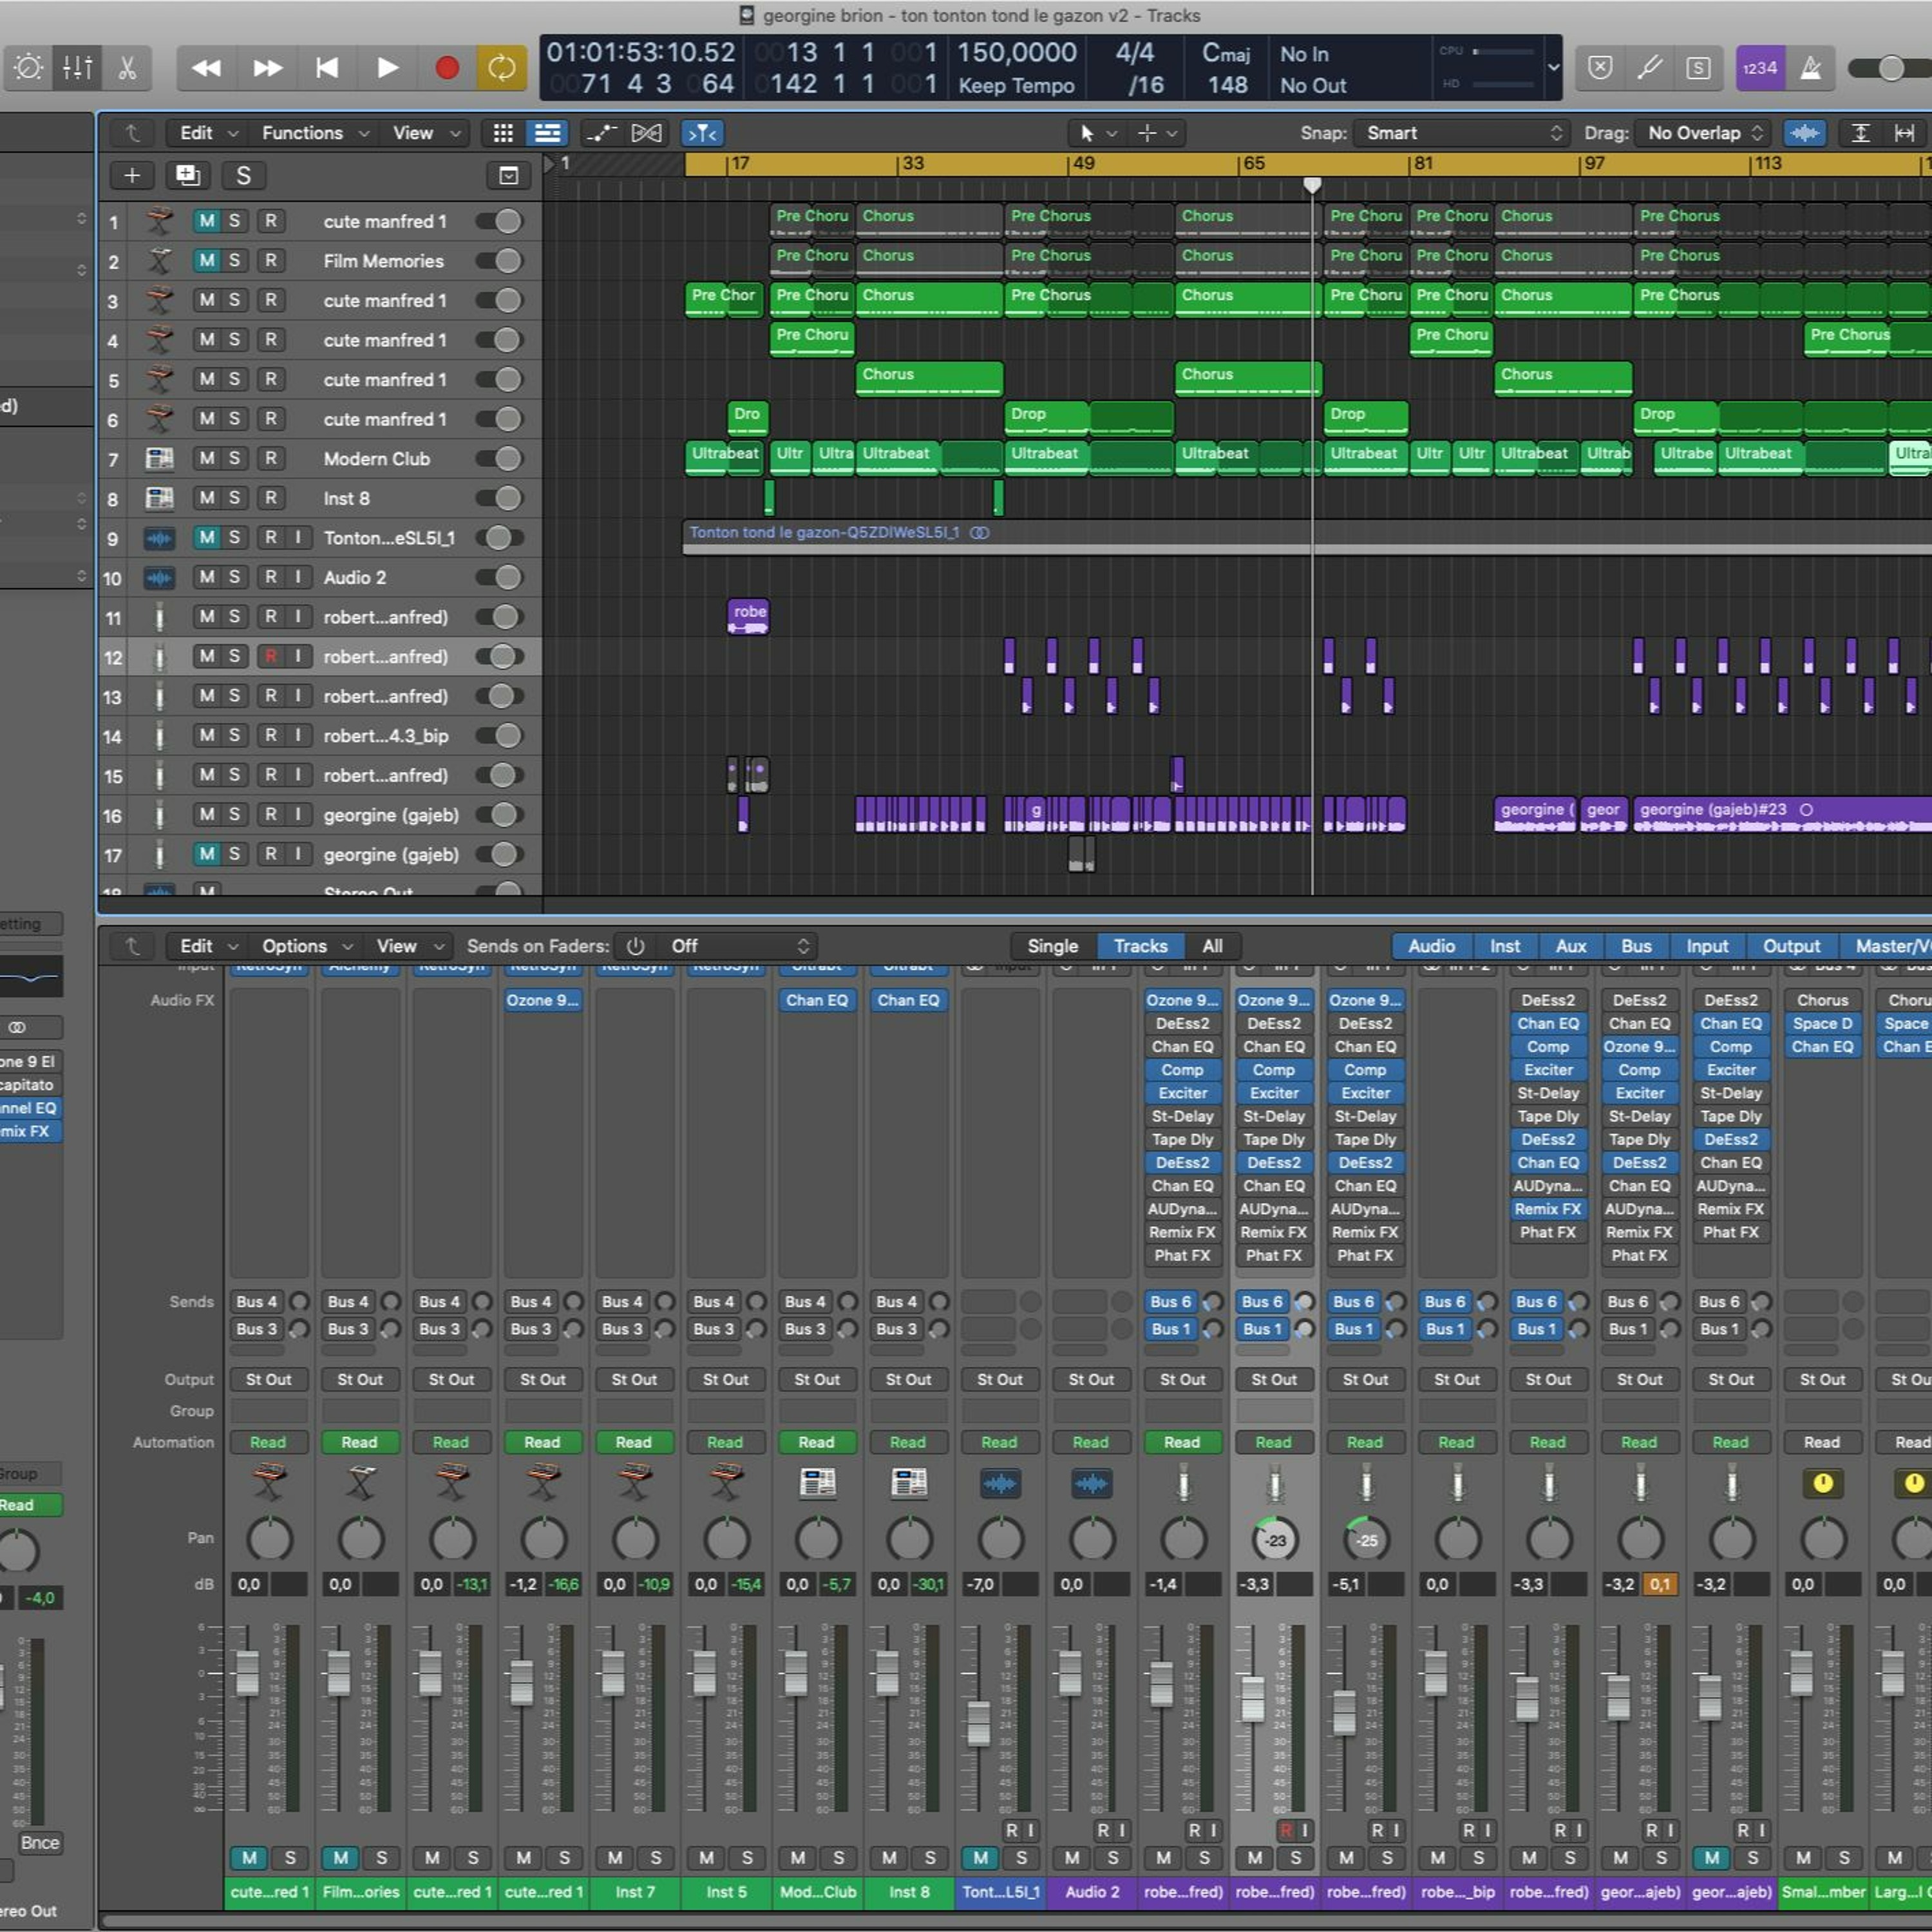Click the Solo S button in the control bar
Viewport: 1932px width, 1932px height.
point(1698,68)
